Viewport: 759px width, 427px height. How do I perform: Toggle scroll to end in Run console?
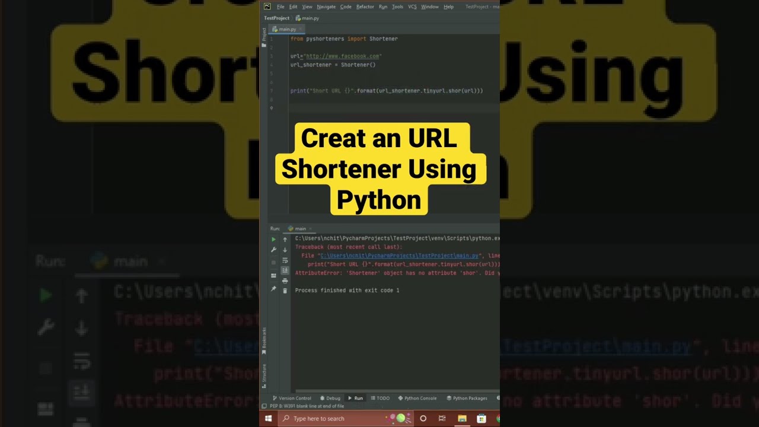(x=285, y=270)
